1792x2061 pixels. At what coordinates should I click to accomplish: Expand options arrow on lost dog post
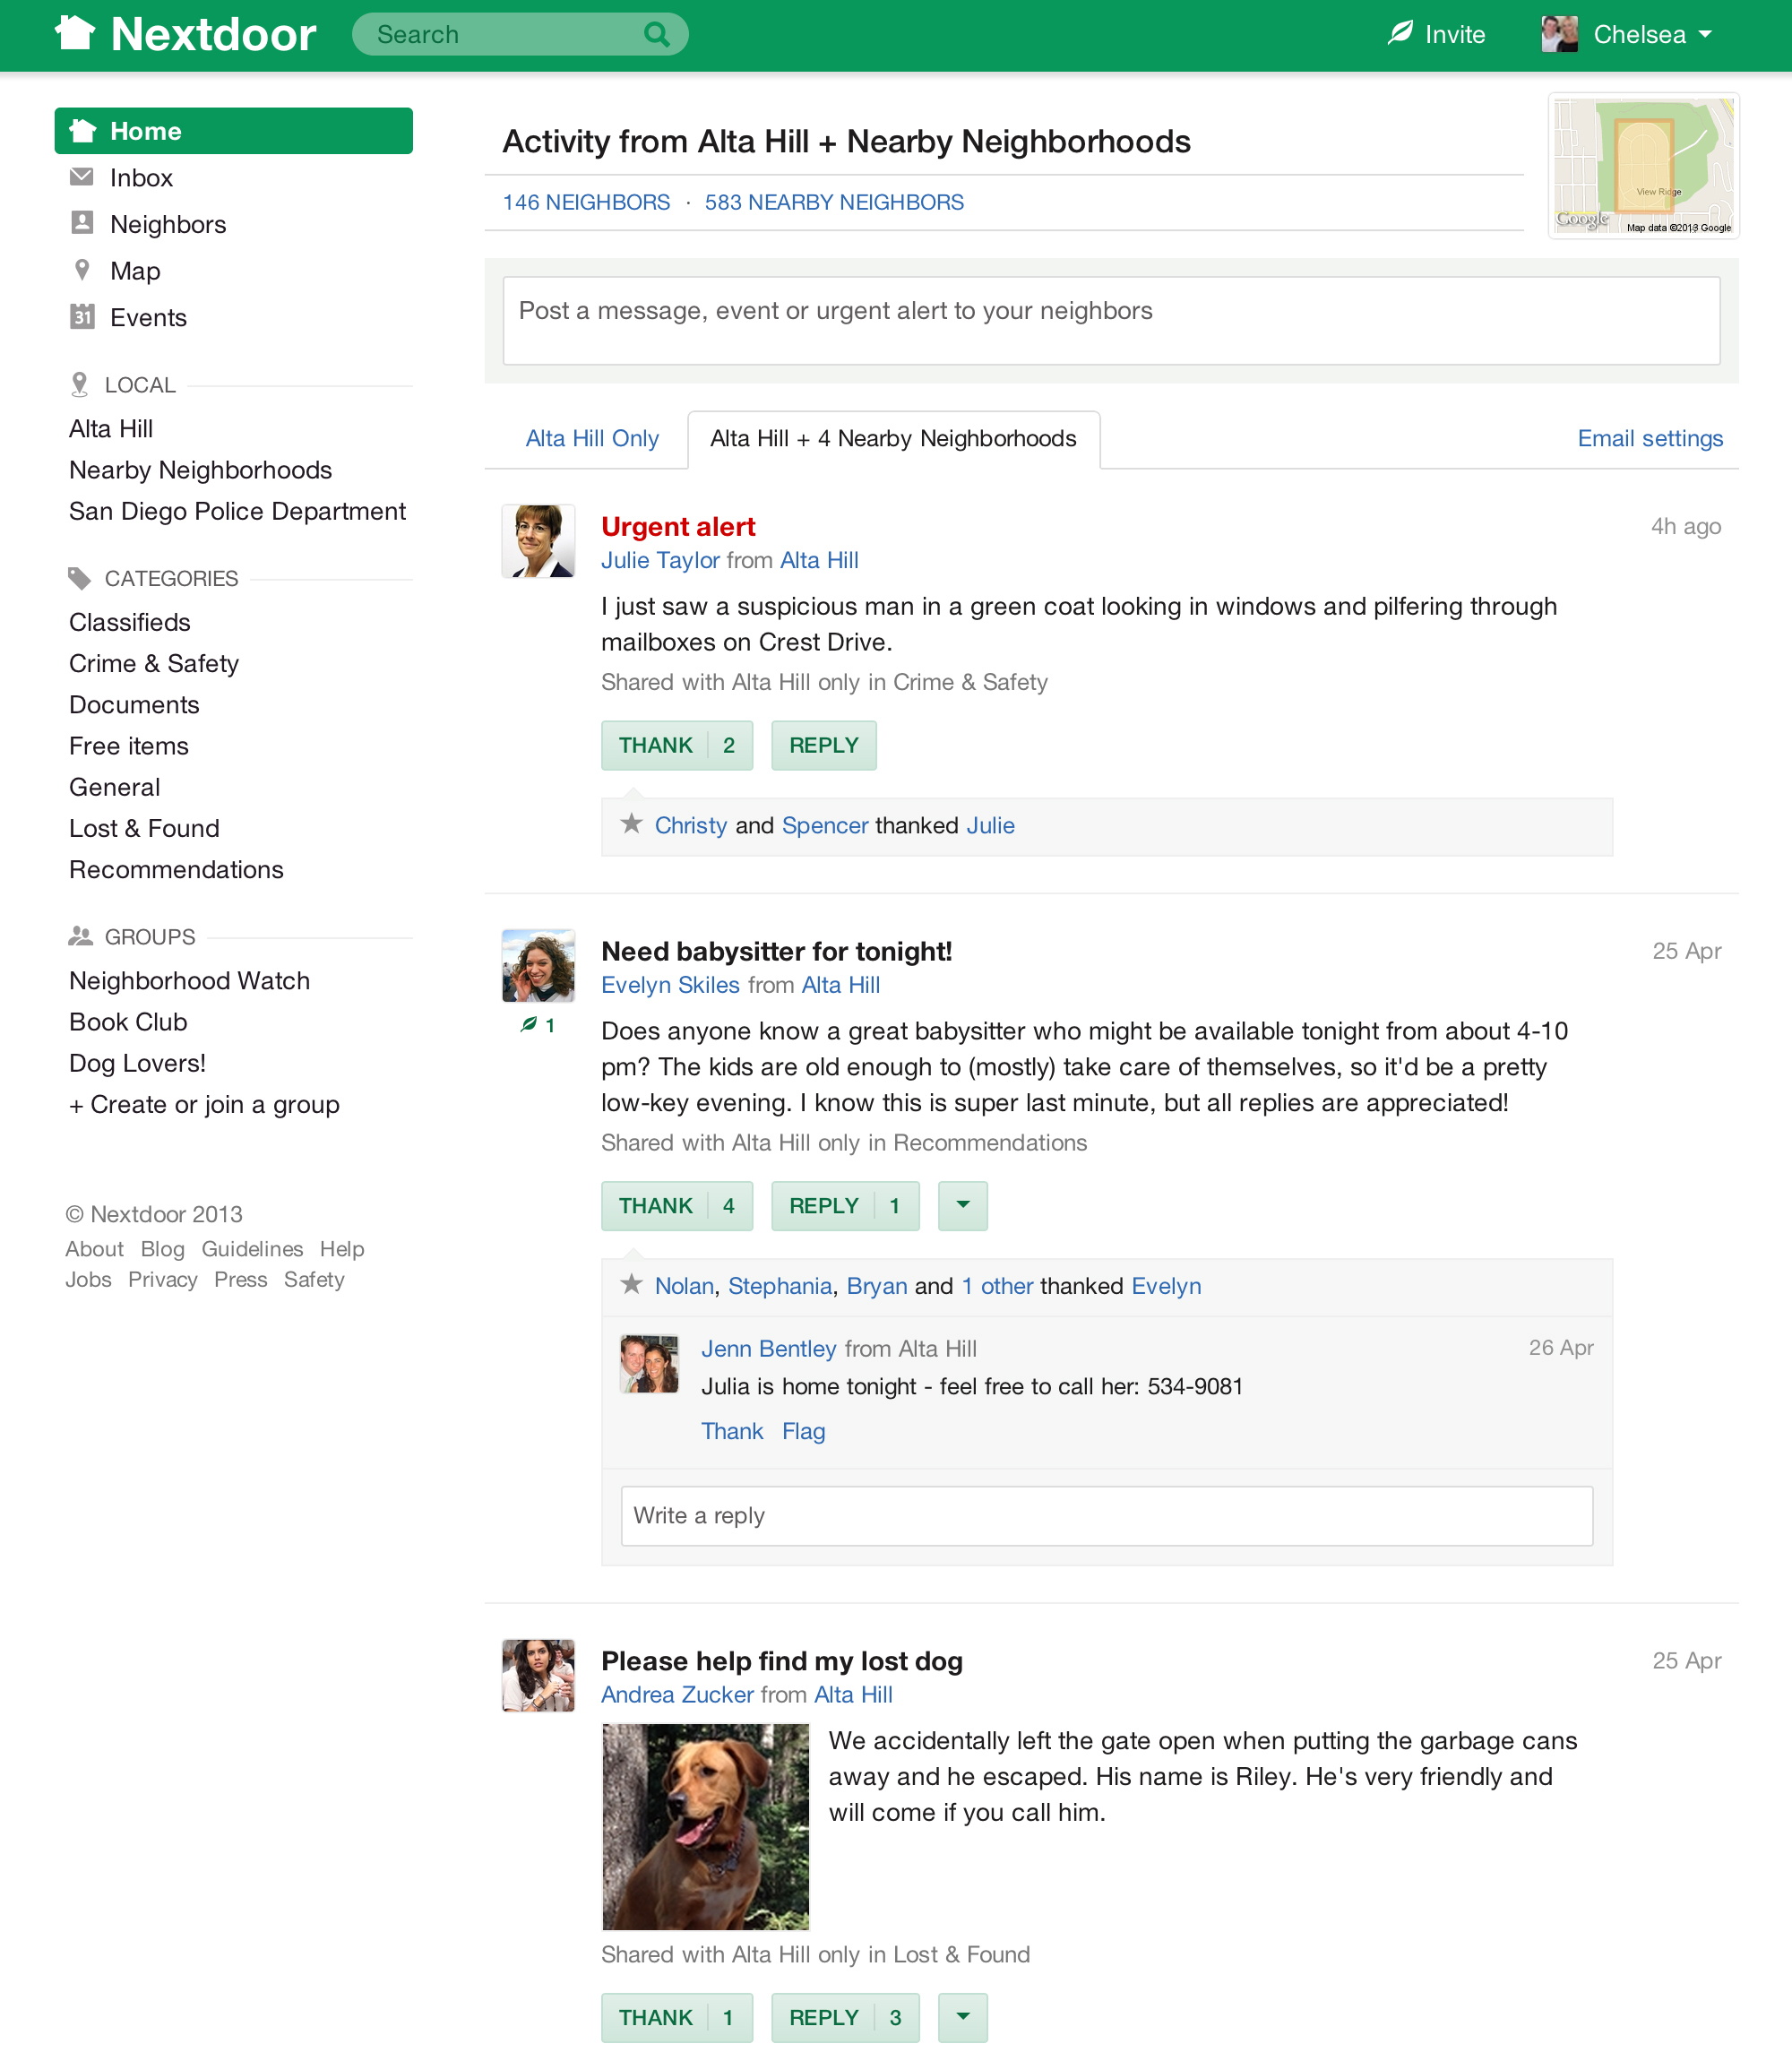963,2017
